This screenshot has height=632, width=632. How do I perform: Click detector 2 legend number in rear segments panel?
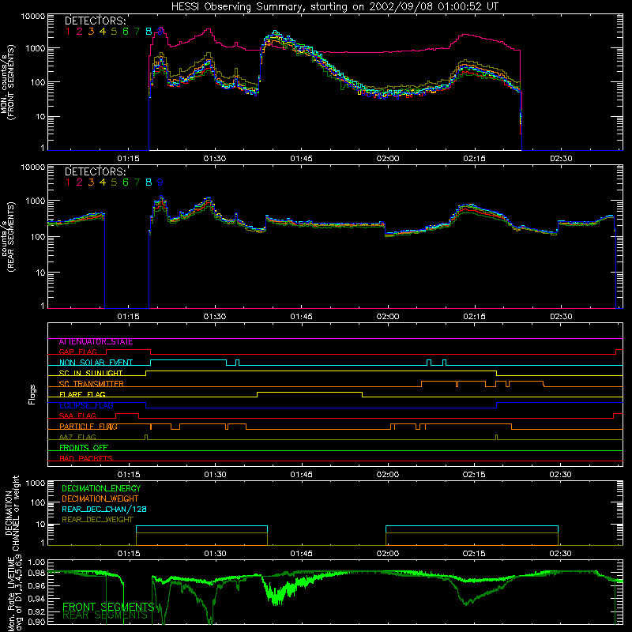coord(80,182)
